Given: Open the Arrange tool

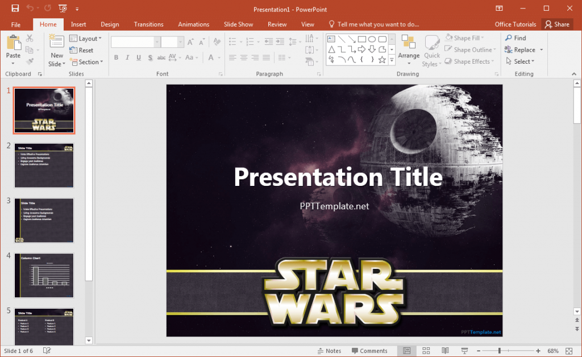Looking at the screenshot, I should coord(409,50).
